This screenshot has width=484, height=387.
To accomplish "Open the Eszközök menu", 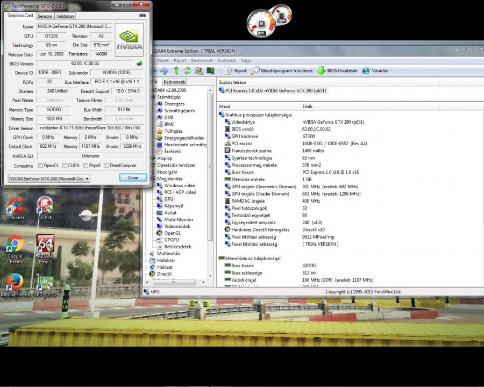I will 227,61.
